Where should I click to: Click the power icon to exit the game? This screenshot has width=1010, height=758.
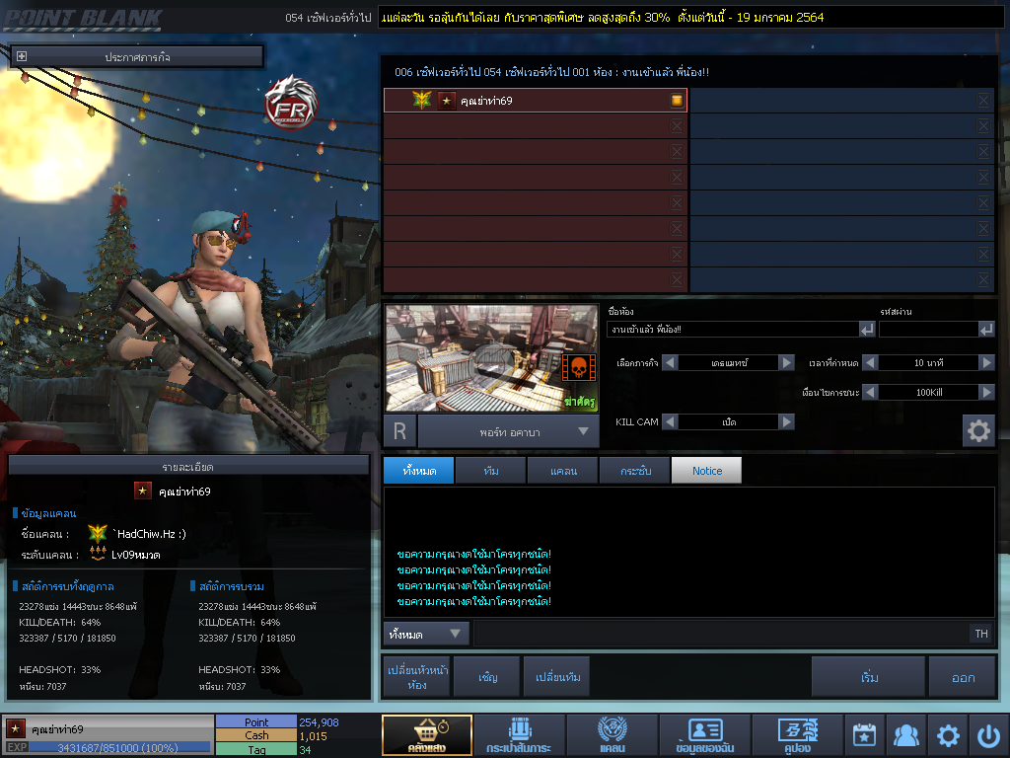988,734
